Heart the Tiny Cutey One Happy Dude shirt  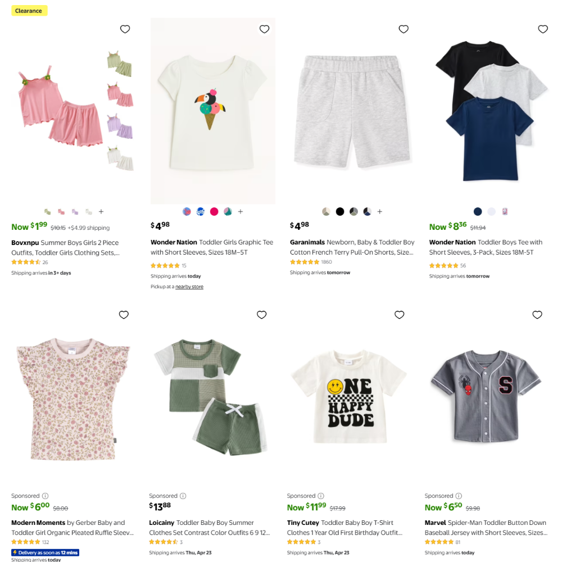point(399,315)
